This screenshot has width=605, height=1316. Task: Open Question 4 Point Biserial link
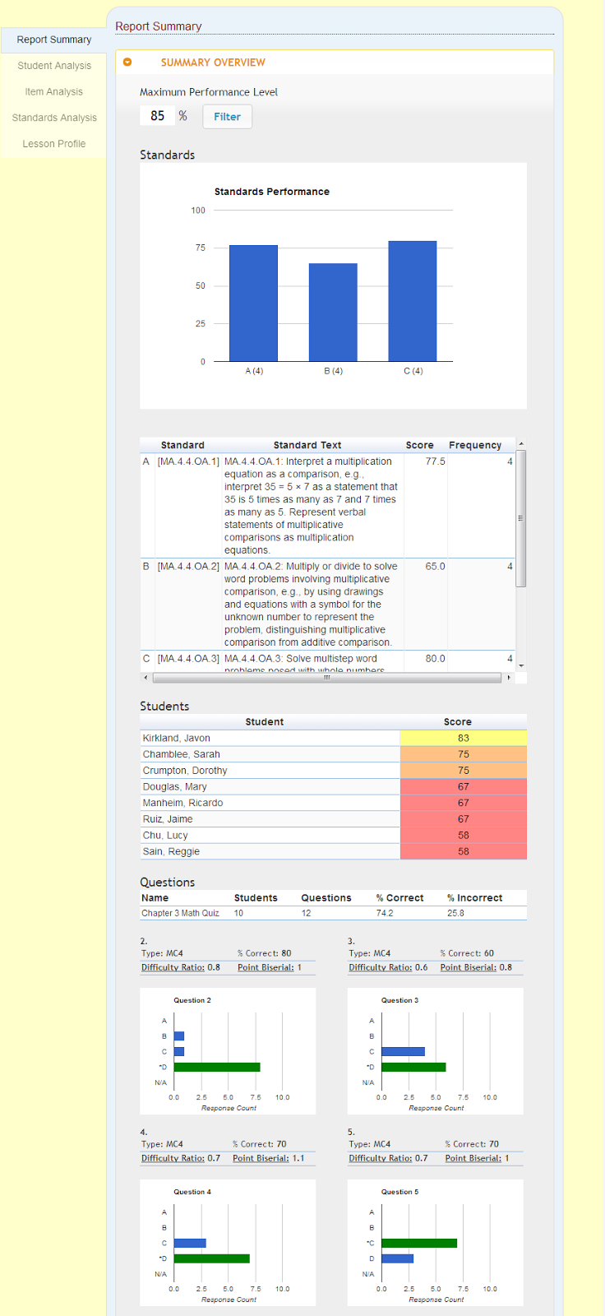[261, 1158]
